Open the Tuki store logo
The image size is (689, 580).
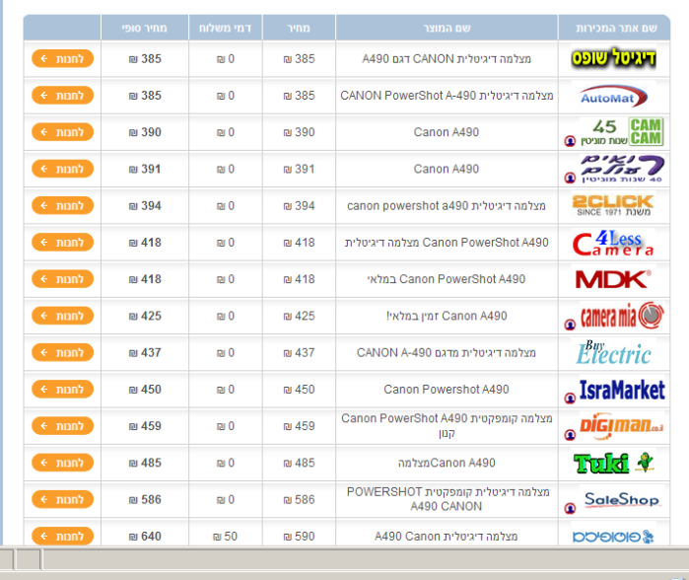[613, 463]
